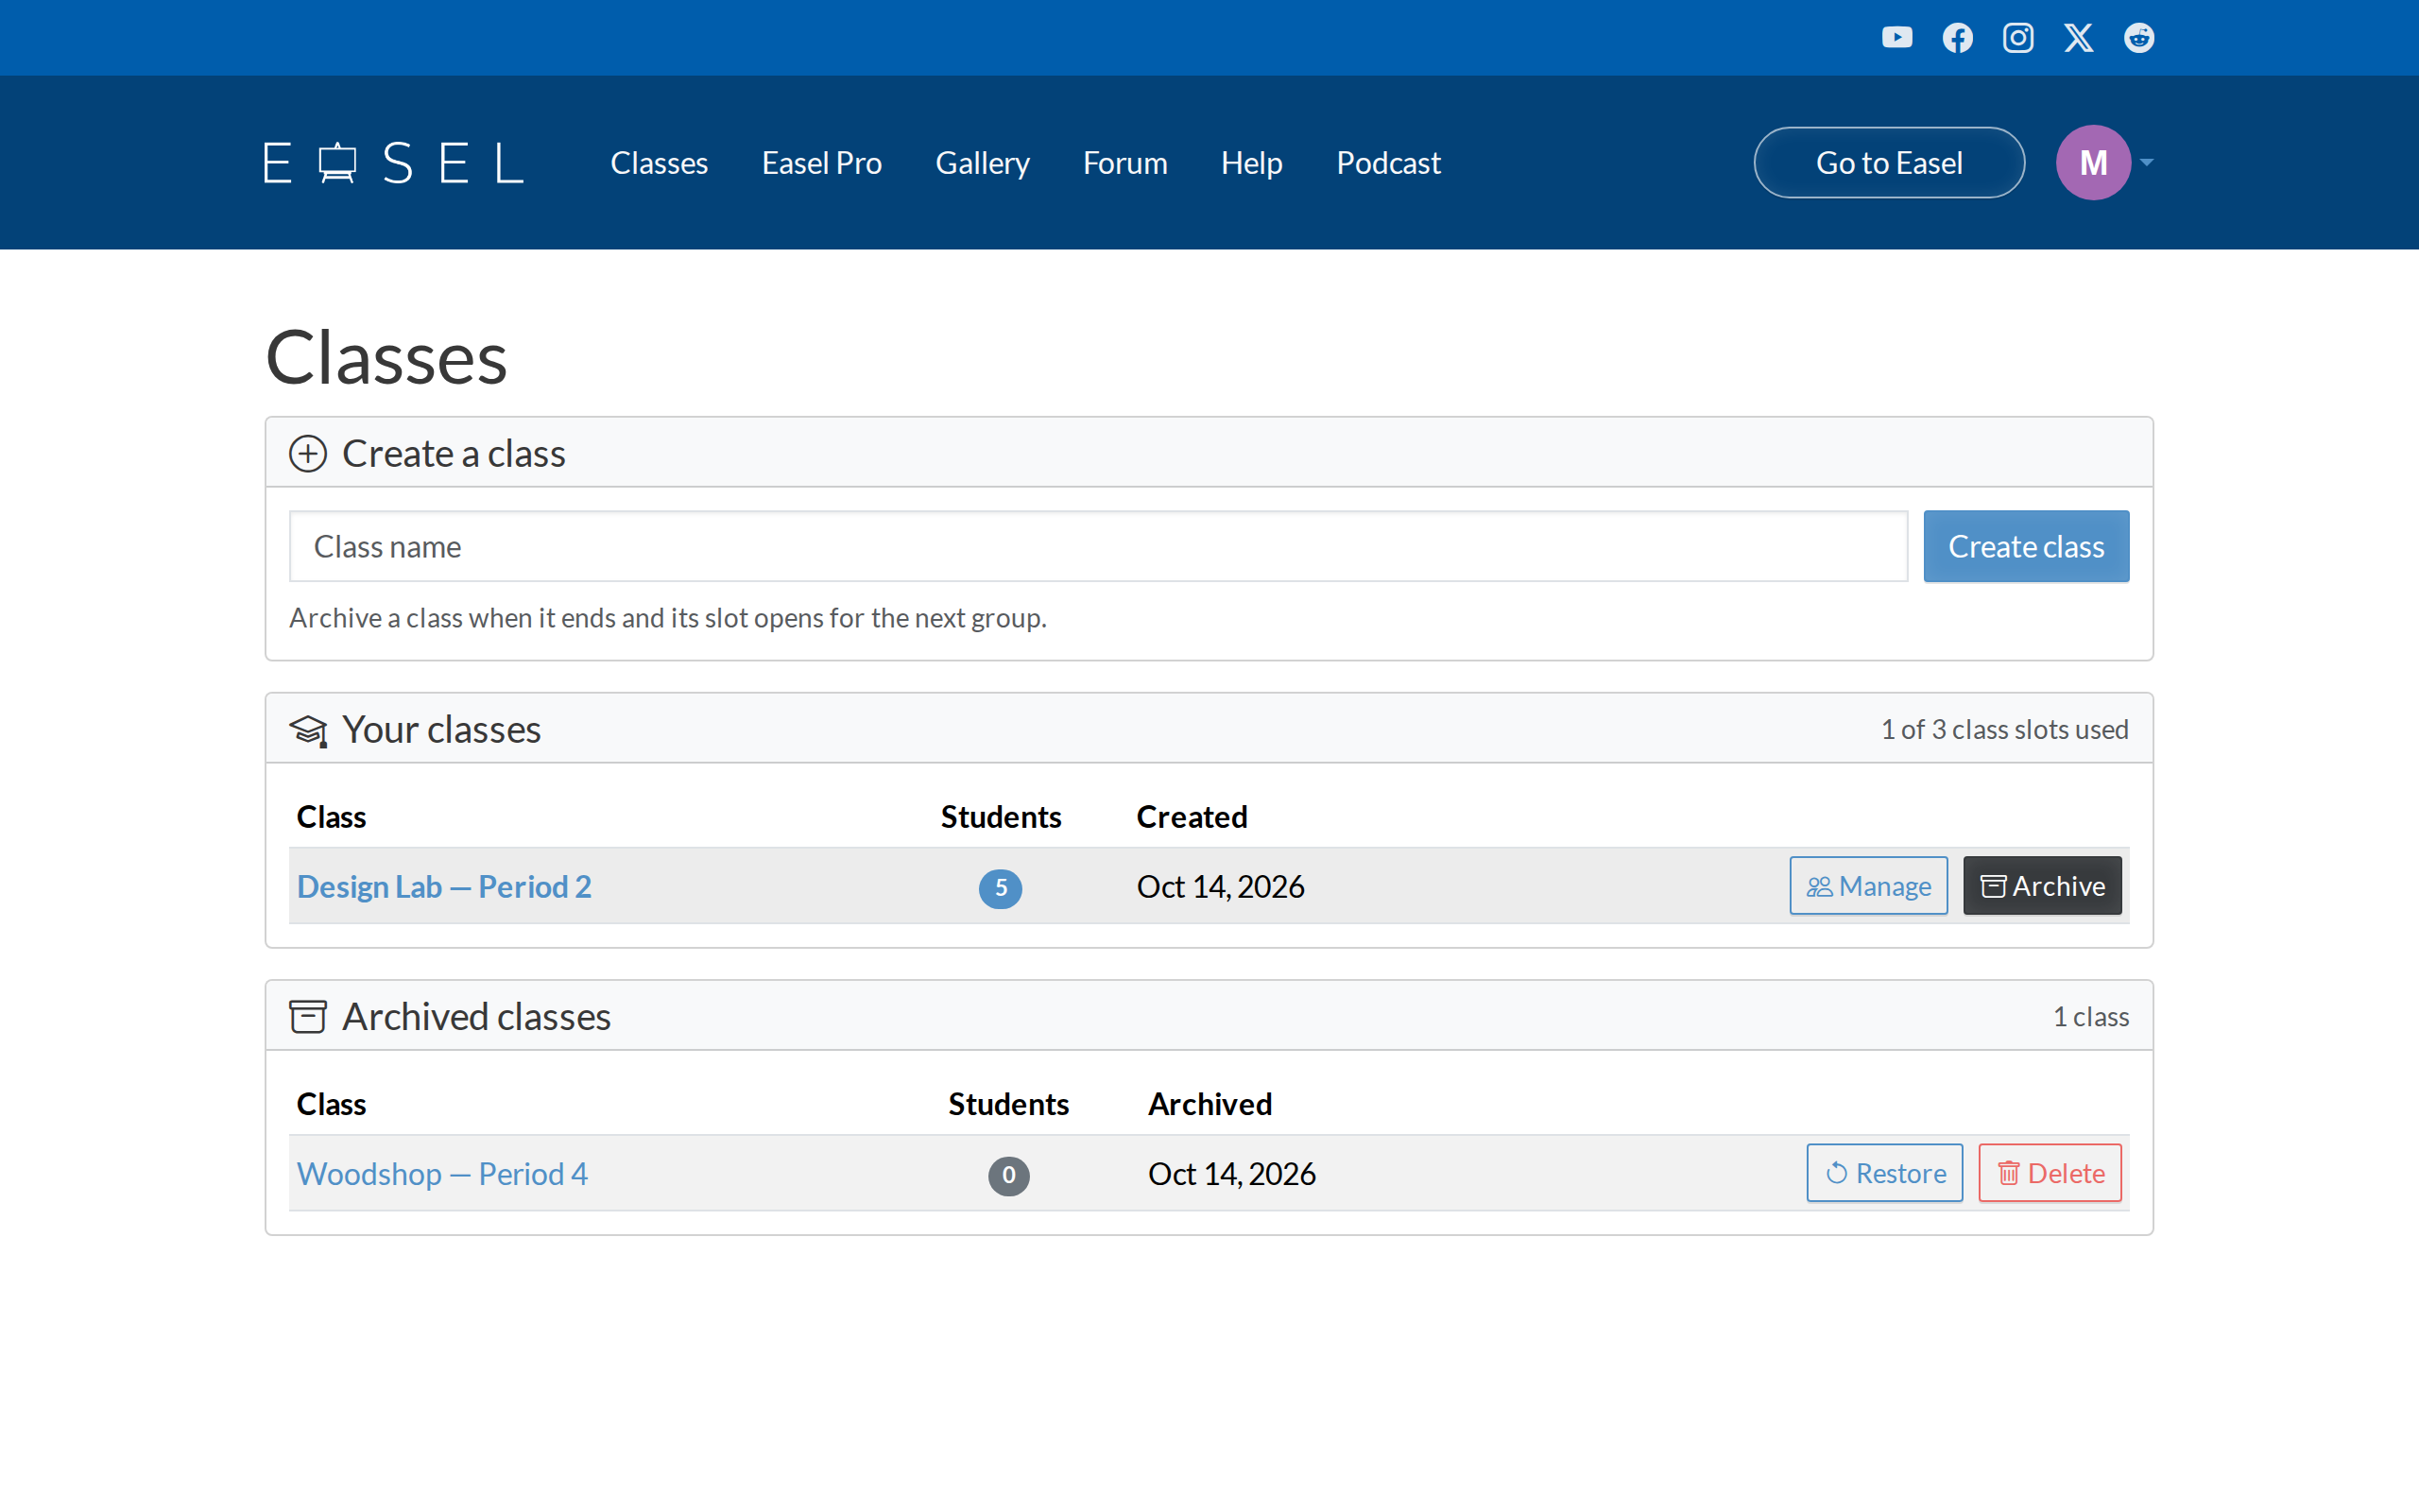Click the '1 of 3 class slots used' text
Image resolution: width=2419 pixels, height=1512 pixels.
tap(2004, 729)
